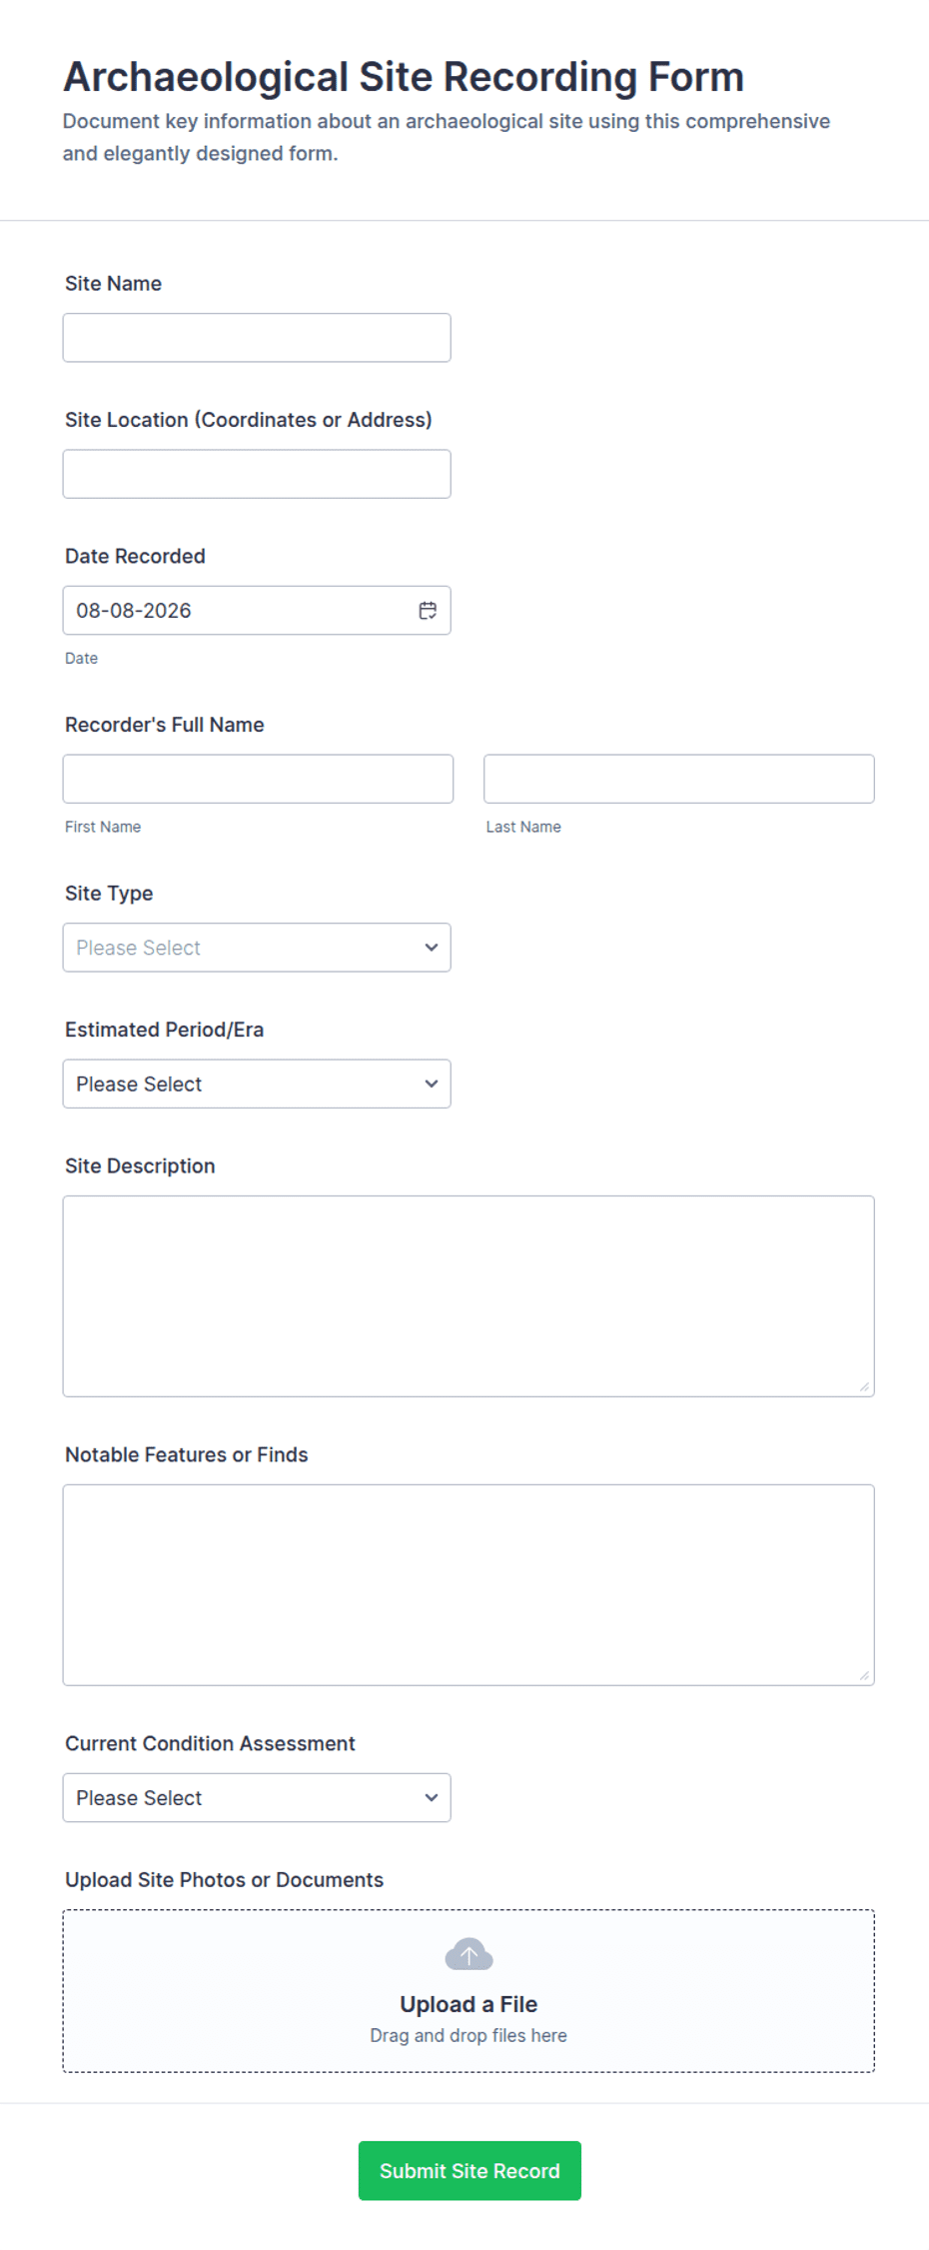Grab the Notable Features resize handle

pos(864,1675)
